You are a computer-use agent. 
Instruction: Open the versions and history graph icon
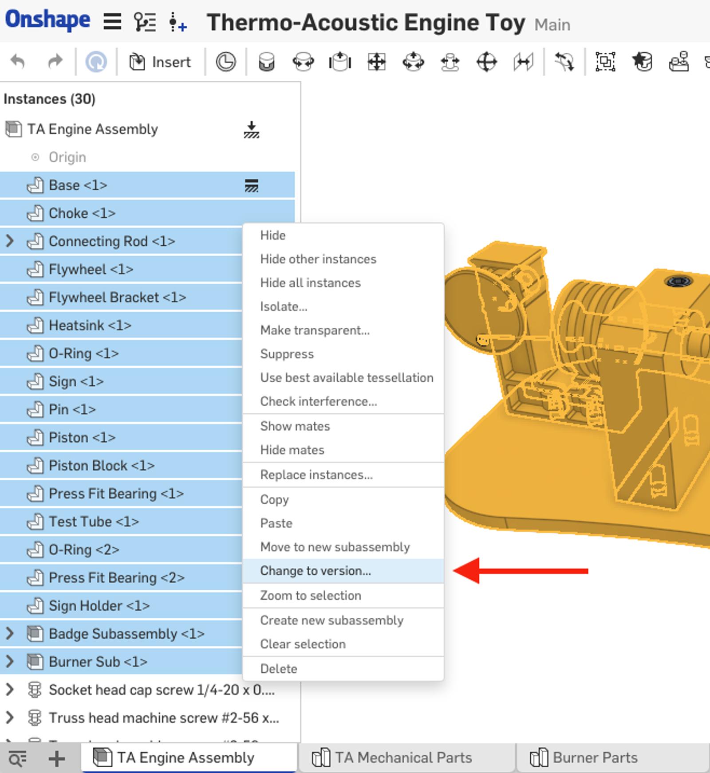pos(145,21)
